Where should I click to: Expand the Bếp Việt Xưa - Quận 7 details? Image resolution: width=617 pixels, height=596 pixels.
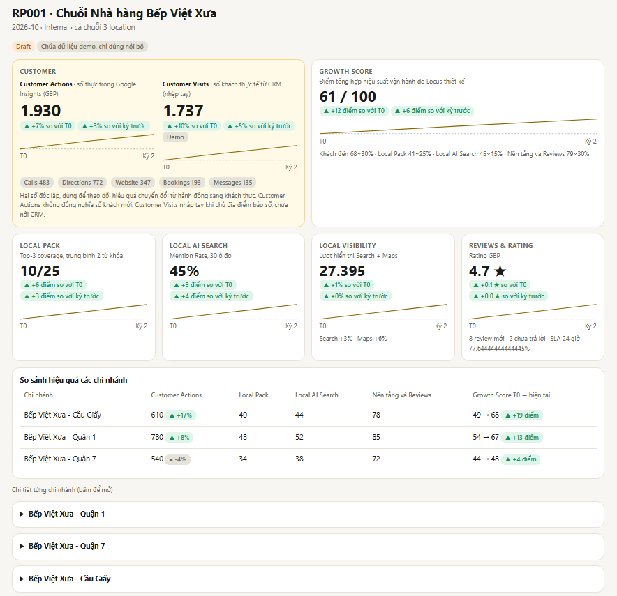308,546
